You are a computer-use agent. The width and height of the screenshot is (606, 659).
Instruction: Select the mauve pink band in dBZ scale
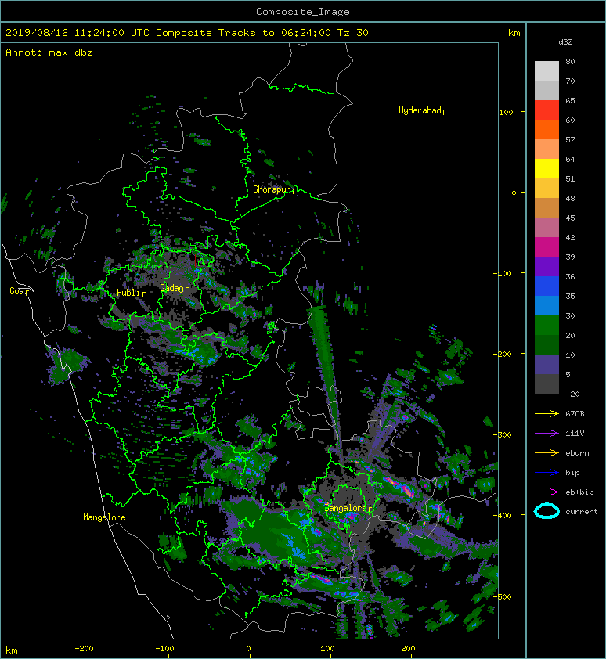pyautogui.click(x=546, y=228)
